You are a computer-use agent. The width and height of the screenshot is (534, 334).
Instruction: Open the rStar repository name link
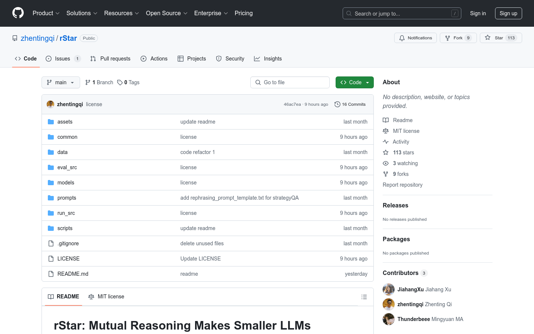[68, 38]
